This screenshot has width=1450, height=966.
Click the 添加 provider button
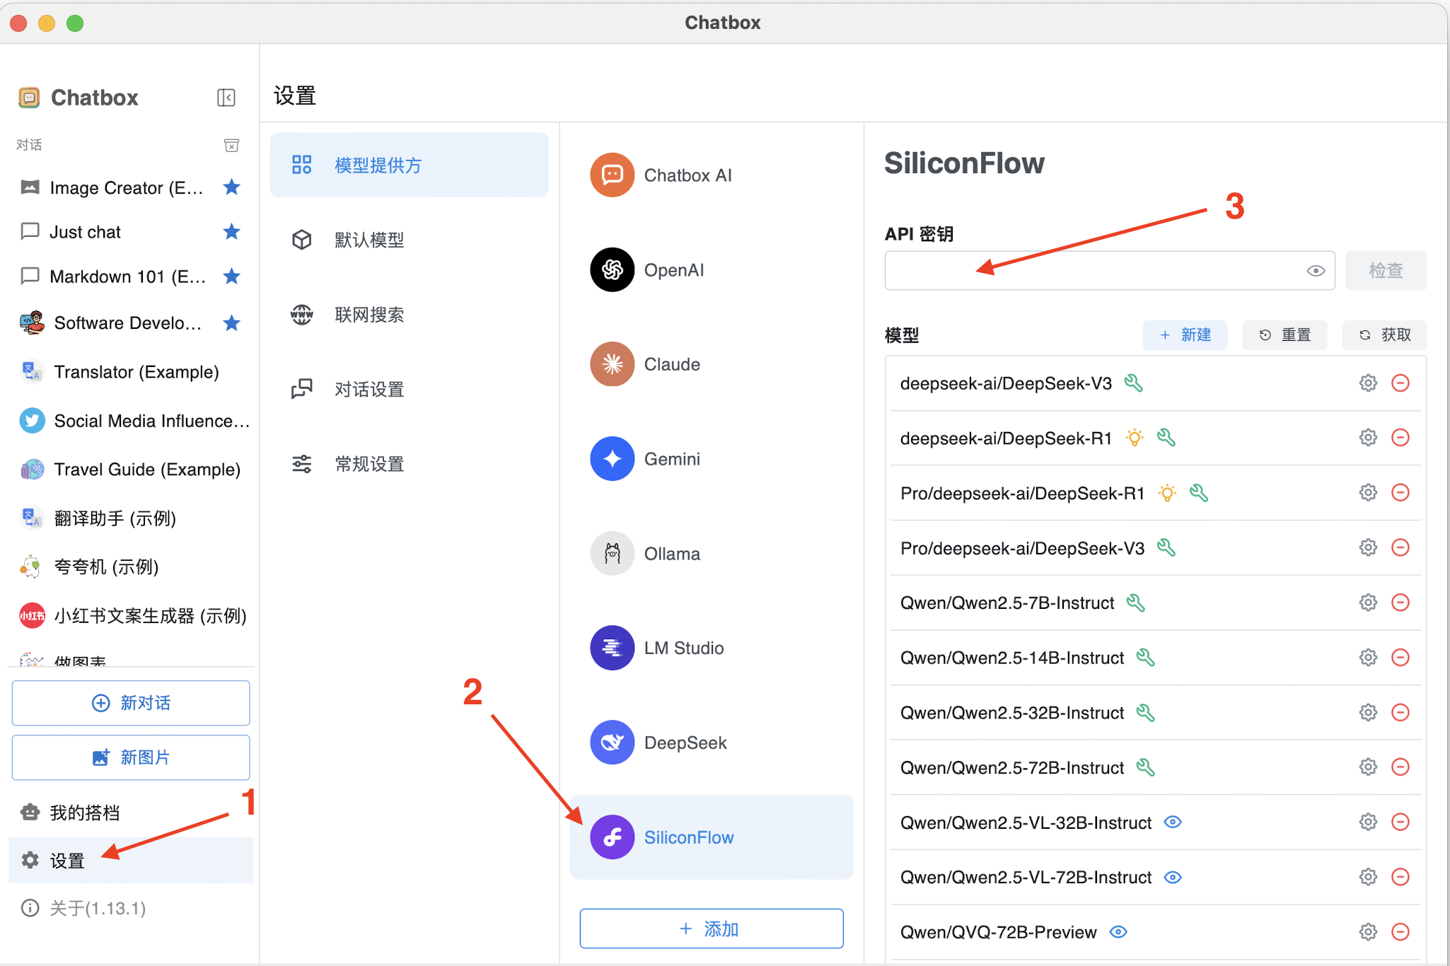pyautogui.click(x=712, y=929)
